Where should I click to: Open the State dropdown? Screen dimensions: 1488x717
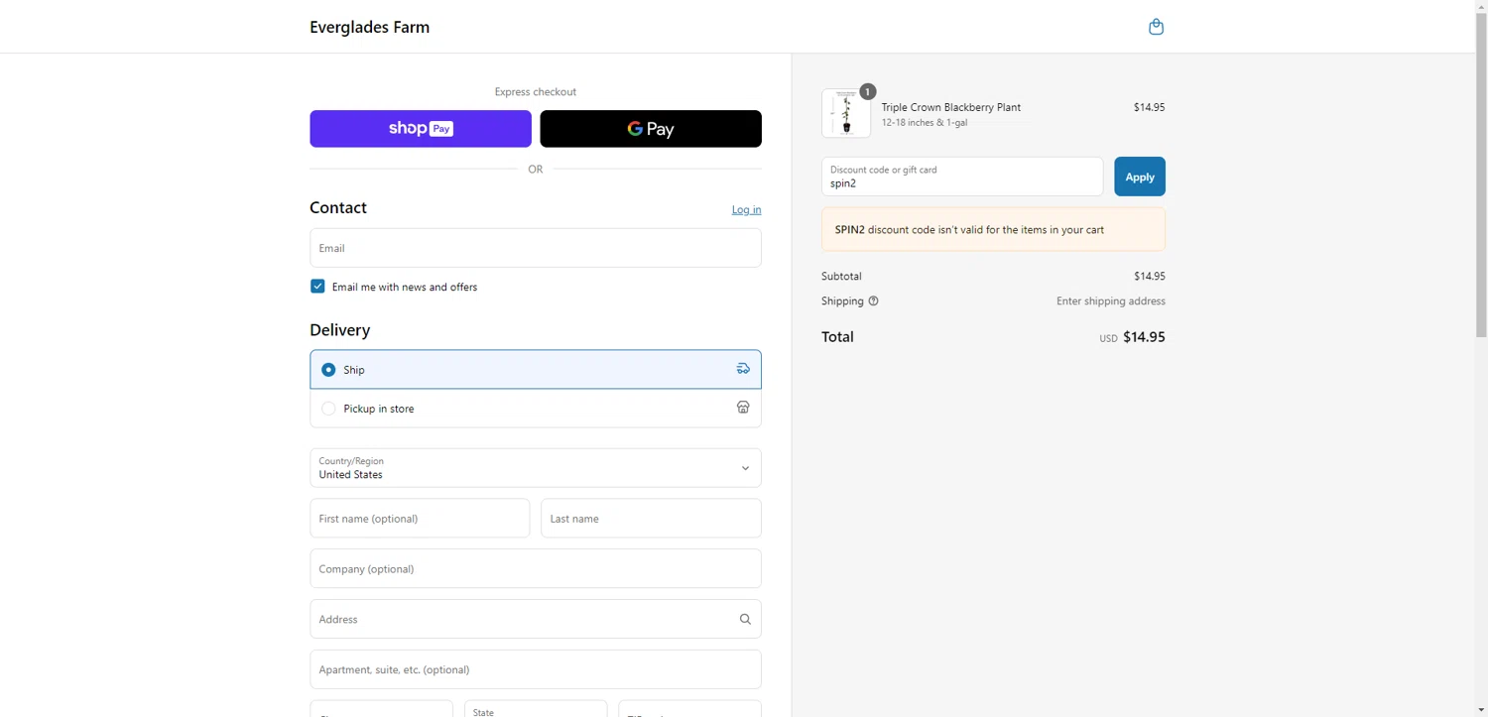pyautogui.click(x=536, y=709)
